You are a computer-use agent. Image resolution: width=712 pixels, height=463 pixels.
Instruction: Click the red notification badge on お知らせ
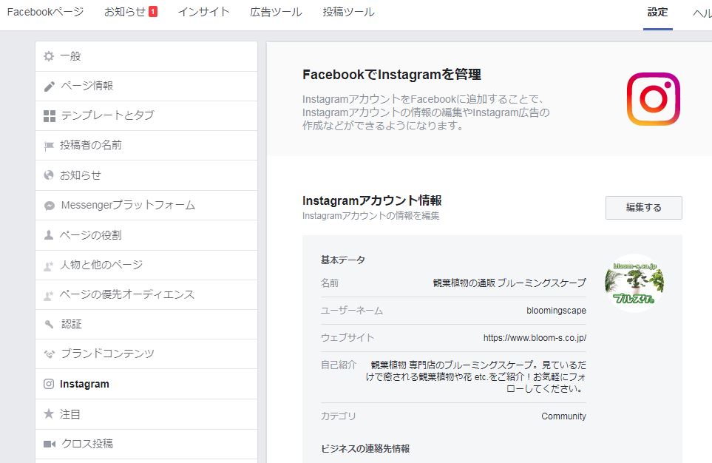coord(153,12)
